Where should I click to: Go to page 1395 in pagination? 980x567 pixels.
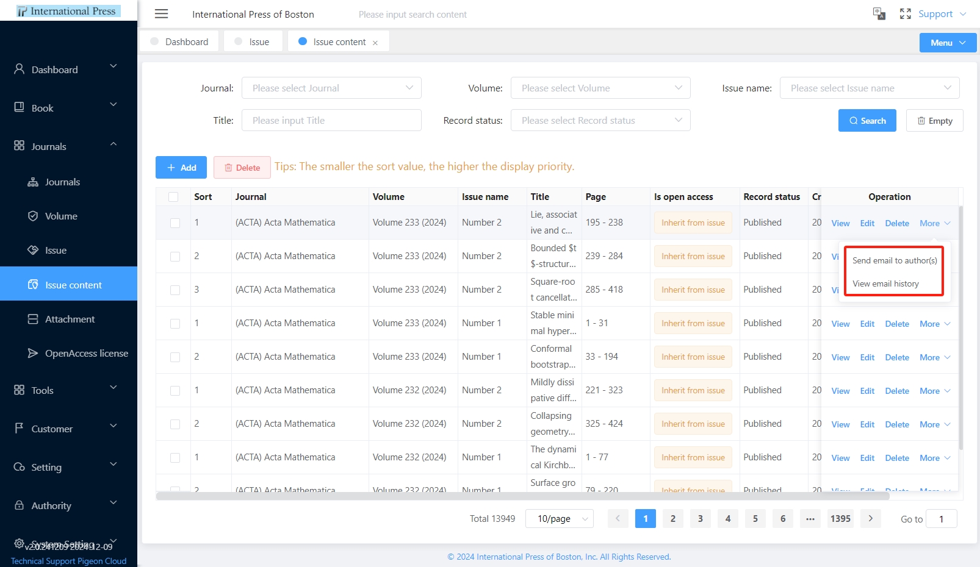click(840, 518)
